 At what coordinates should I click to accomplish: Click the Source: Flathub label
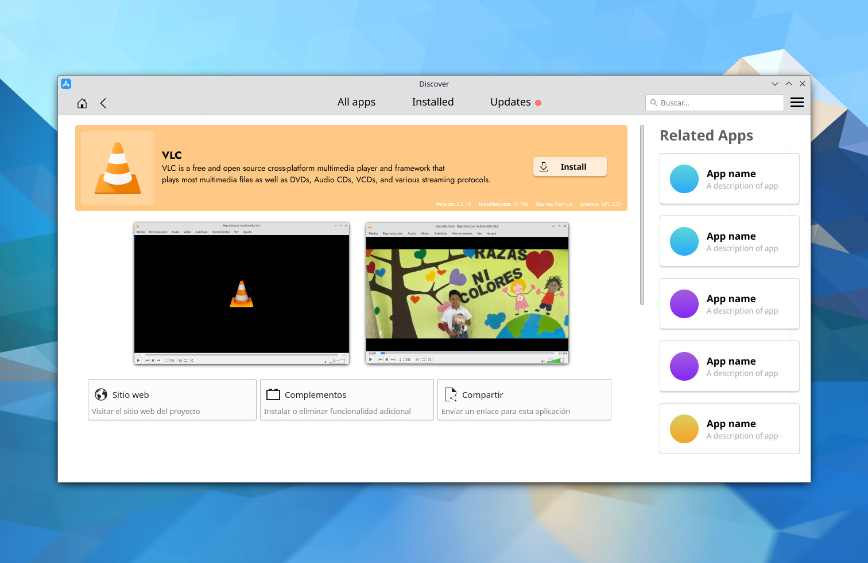pos(554,204)
